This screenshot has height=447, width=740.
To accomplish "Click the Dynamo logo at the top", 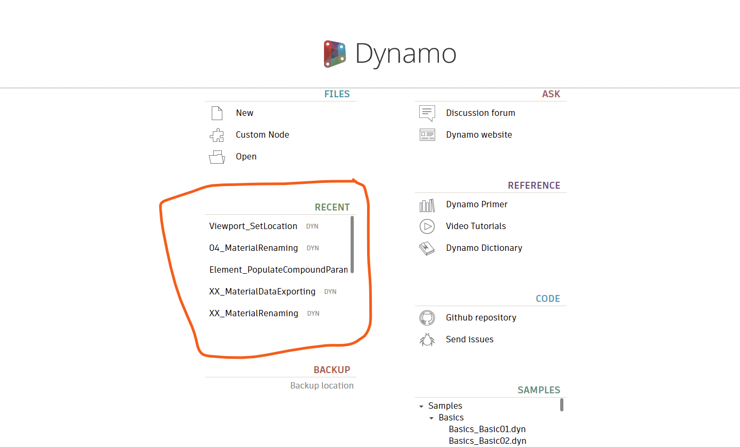I will click(x=390, y=54).
